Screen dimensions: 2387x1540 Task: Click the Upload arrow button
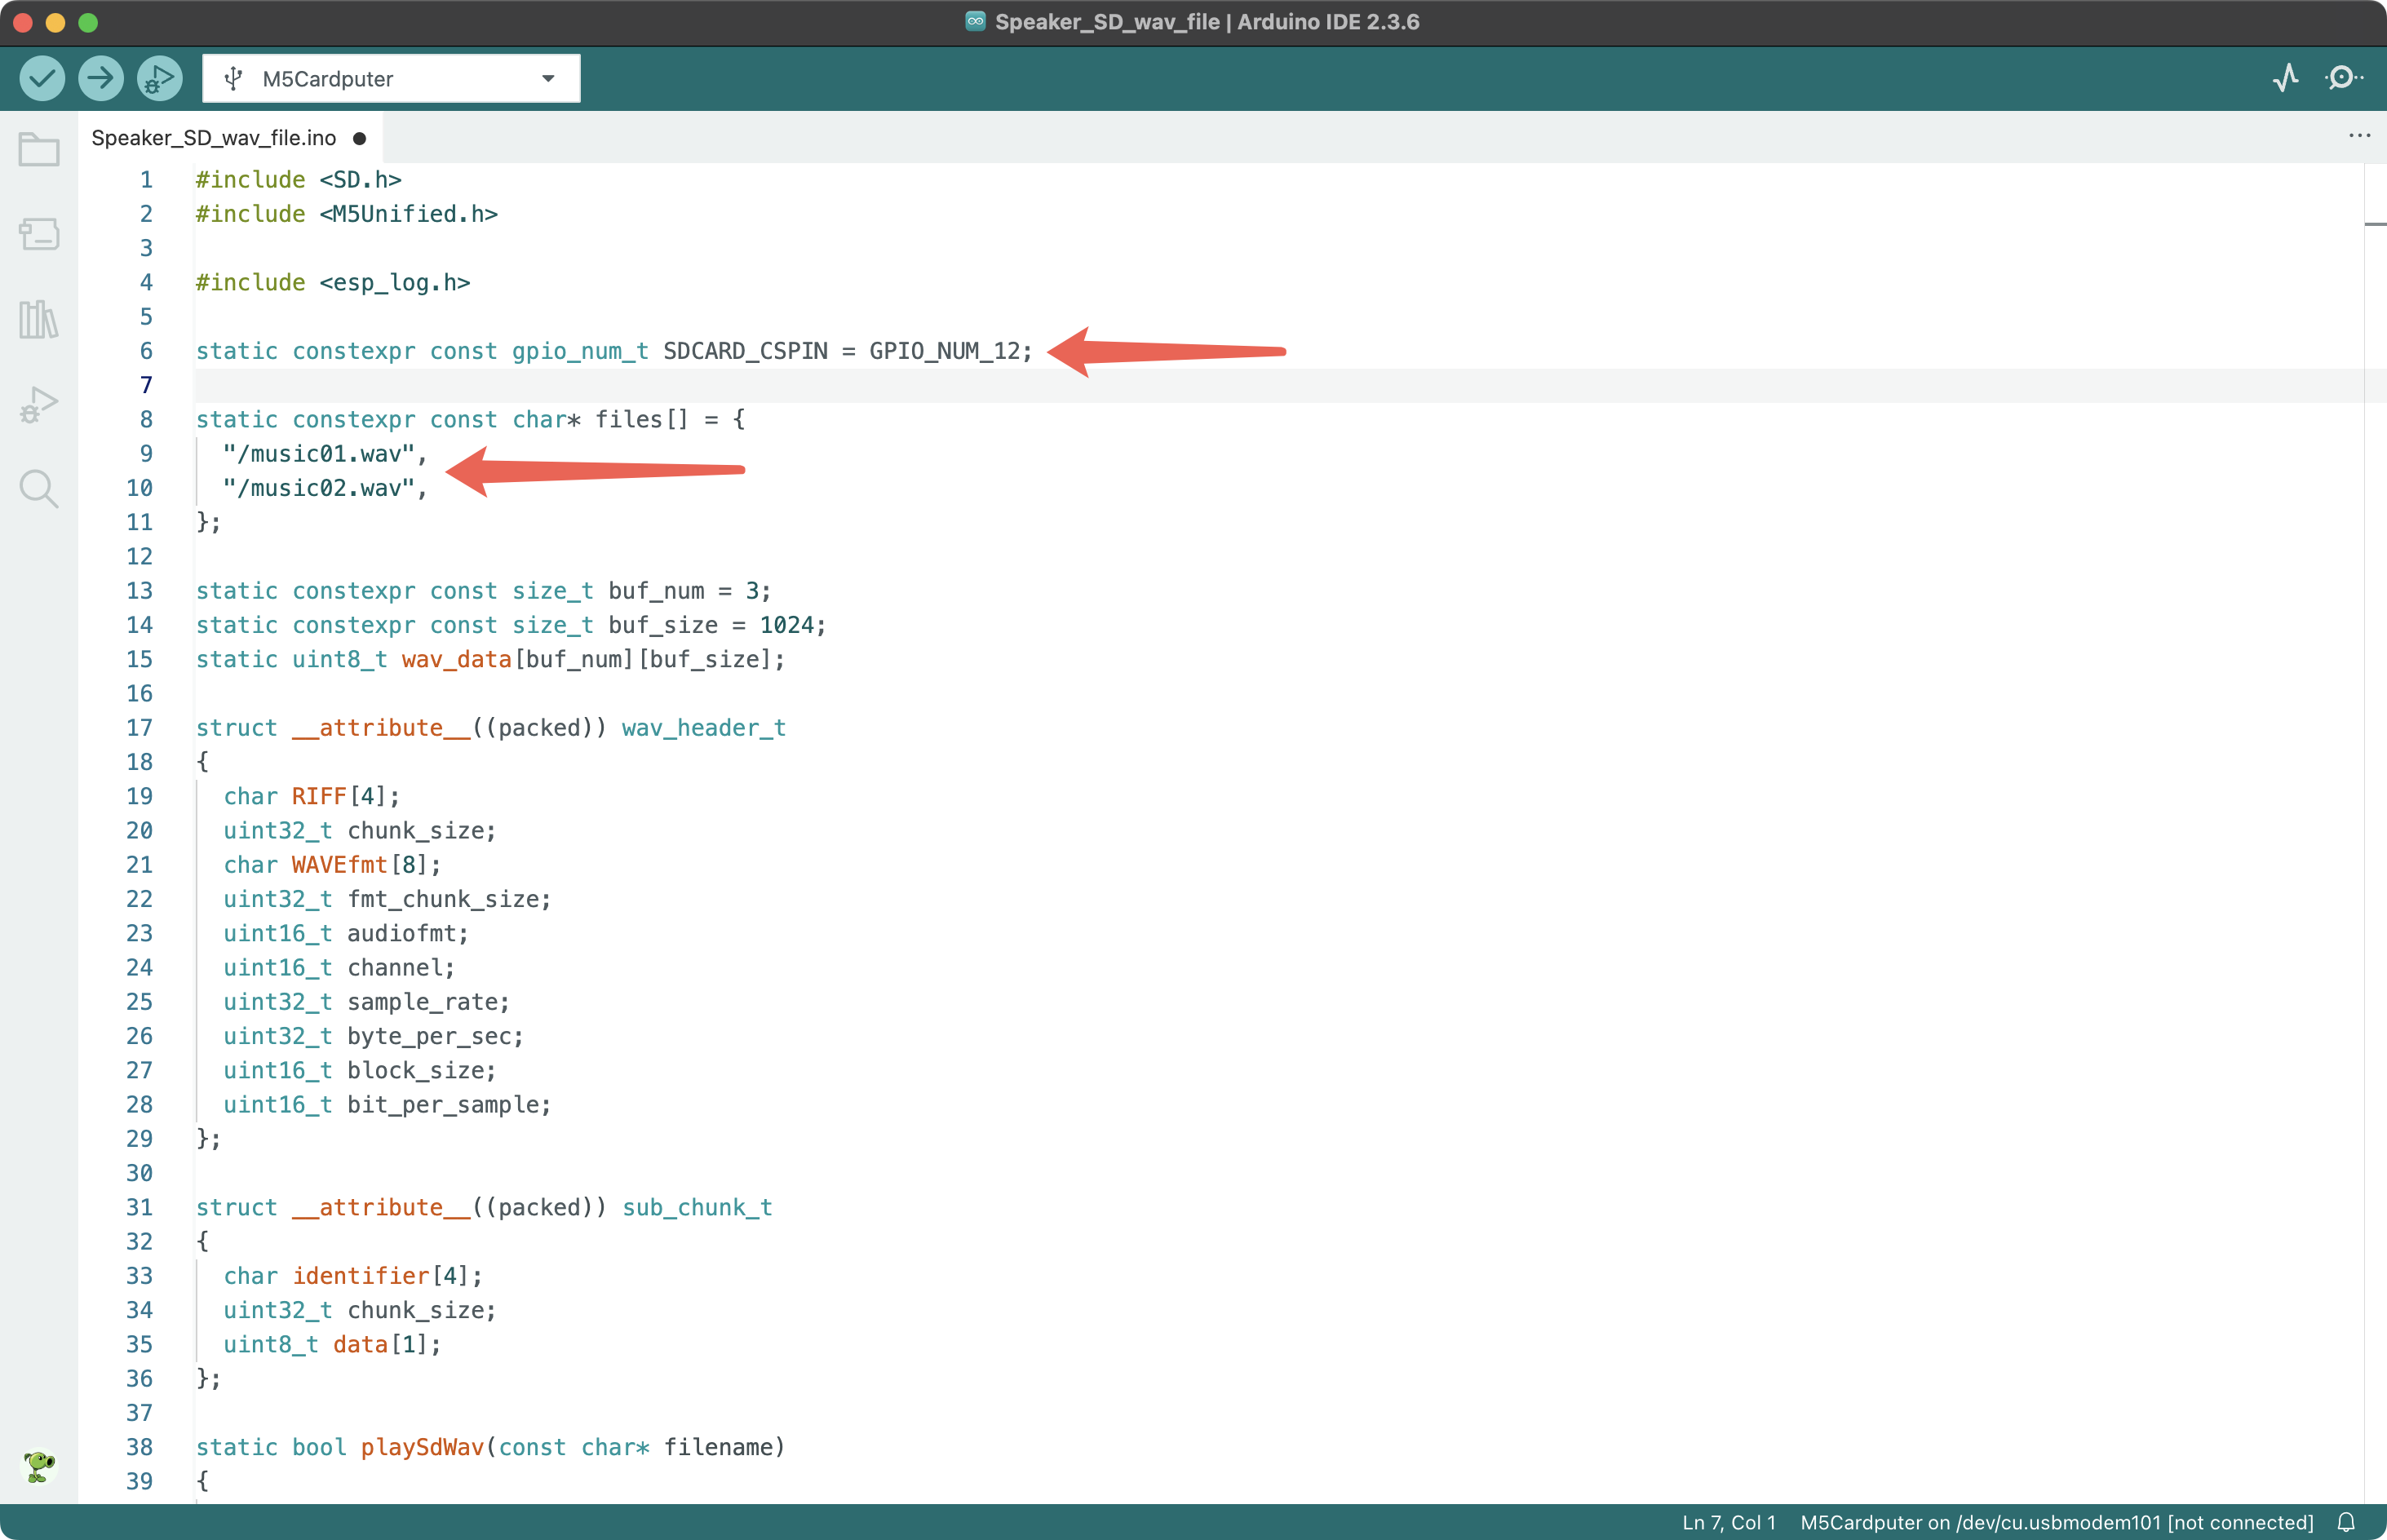click(101, 78)
